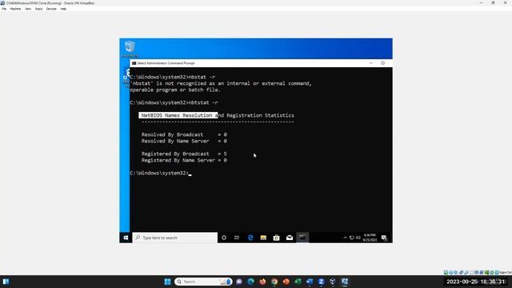
Task: Open PowerPoint from host taskbar
Action: [x=286, y=282]
